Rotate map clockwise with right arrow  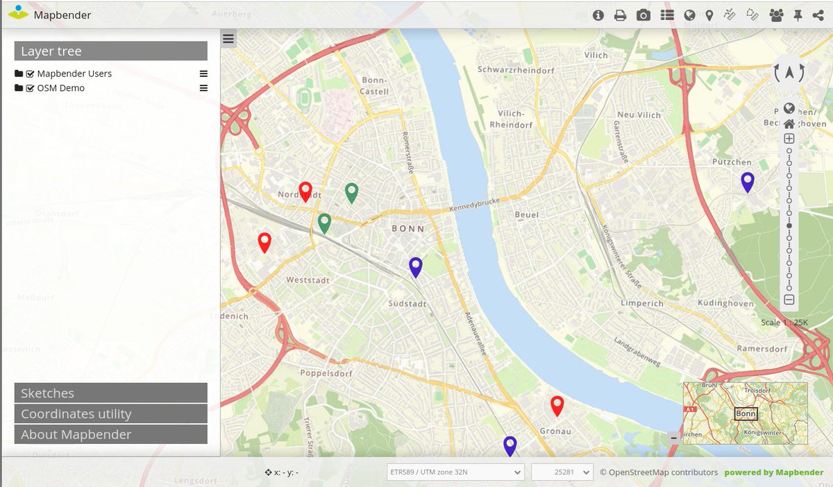coord(800,72)
